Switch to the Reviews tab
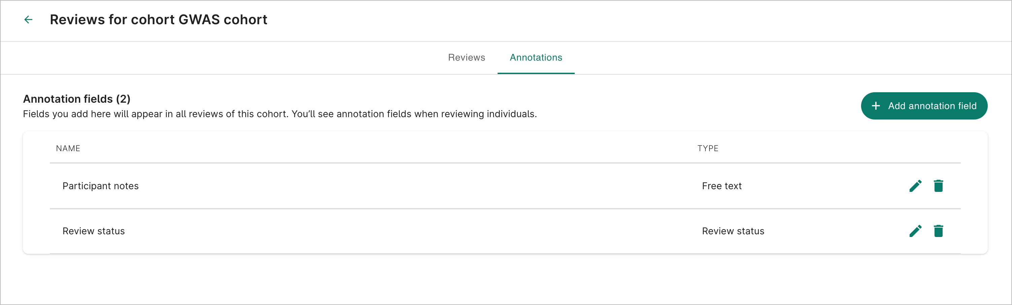The width and height of the screenshot is (1012, 305). [x=466, y=57]
